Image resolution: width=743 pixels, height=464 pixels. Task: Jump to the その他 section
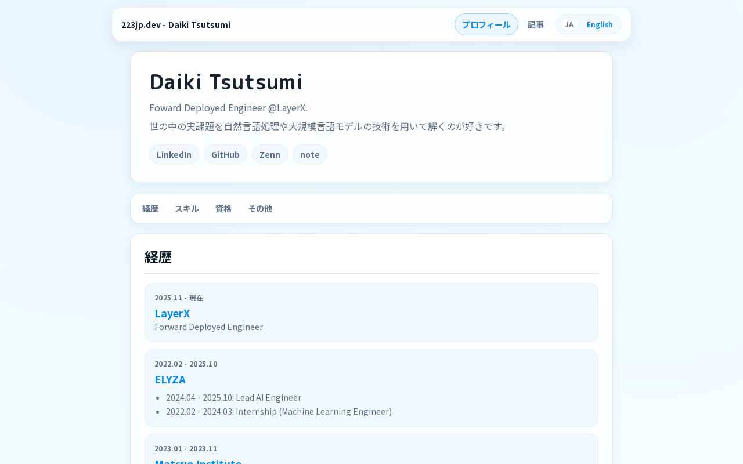tap(260, 208)
